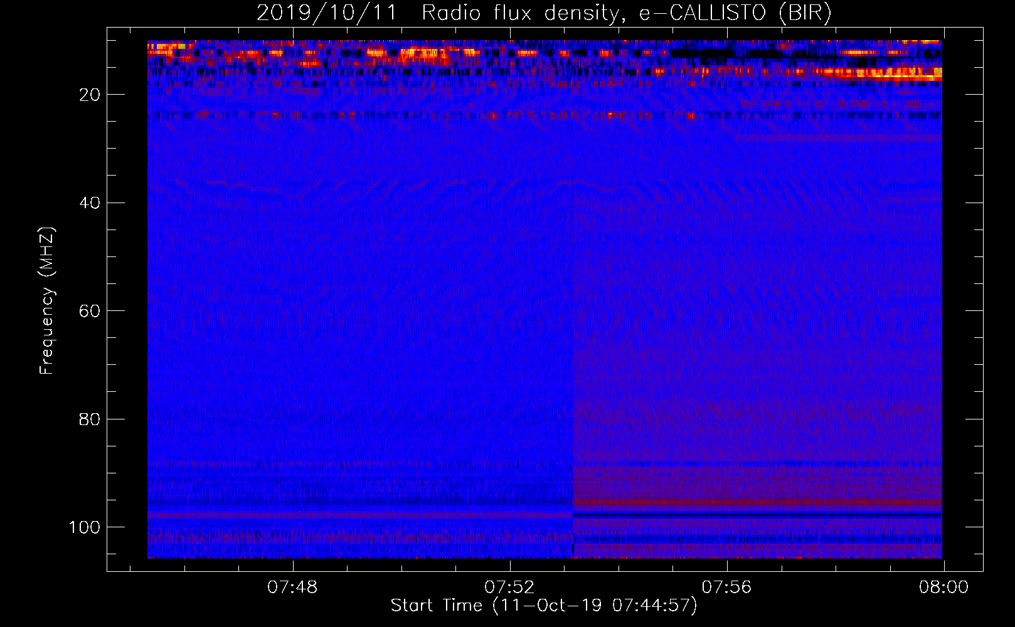Click the 07:48 time tick label
This screenshot has height=627, width=1015.
(x=292, y=587)
